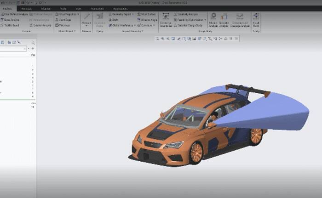The width and height of the screenshot is (322, 198).
Task: Open the Analysis ribbon tab
Action: click(x=7, y=9)
